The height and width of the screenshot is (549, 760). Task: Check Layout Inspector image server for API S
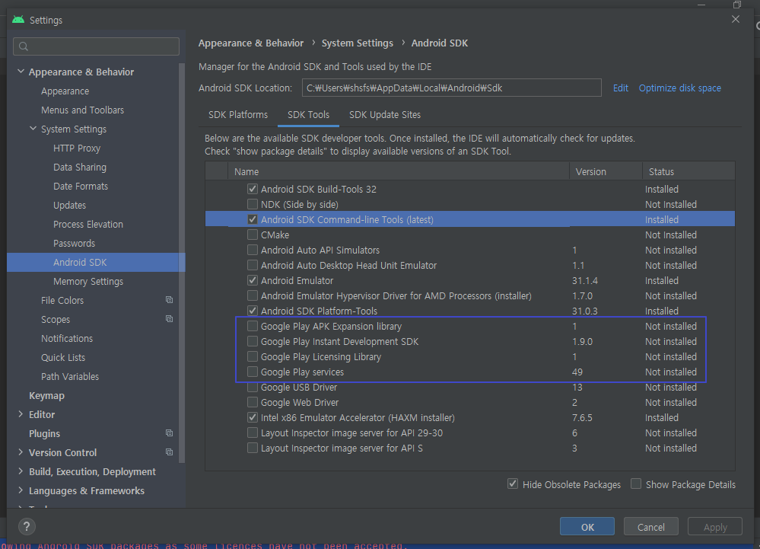[252, 448]
